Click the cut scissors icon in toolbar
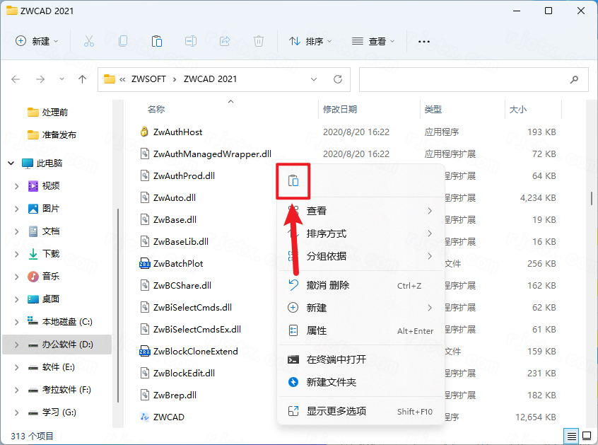 [x=89, y=41]
